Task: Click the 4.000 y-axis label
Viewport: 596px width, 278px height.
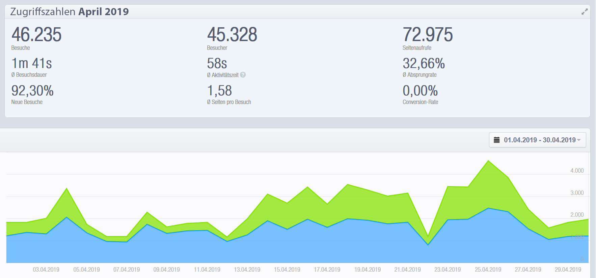Action: click(577, 171)
